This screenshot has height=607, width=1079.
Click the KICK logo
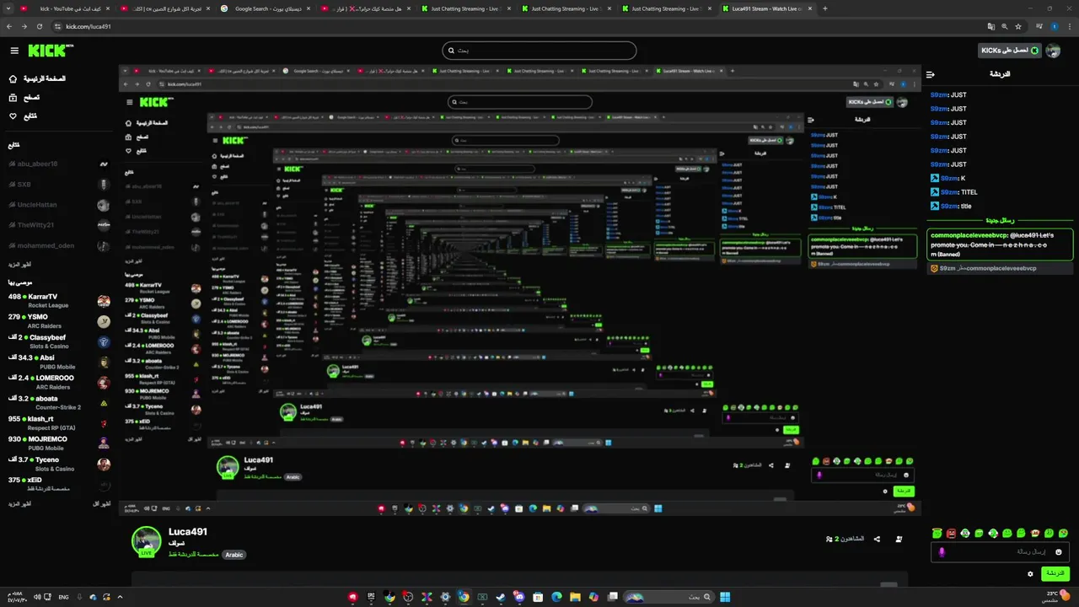click(x=51, y=51)
